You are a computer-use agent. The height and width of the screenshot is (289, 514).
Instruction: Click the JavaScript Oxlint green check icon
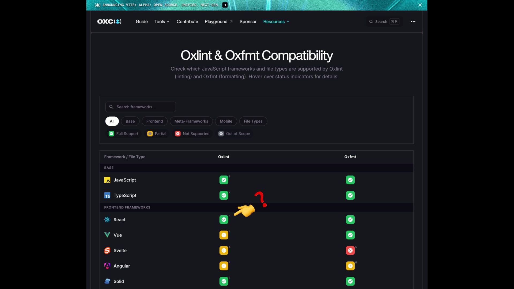pyautogui.click(x=224, y=180)
